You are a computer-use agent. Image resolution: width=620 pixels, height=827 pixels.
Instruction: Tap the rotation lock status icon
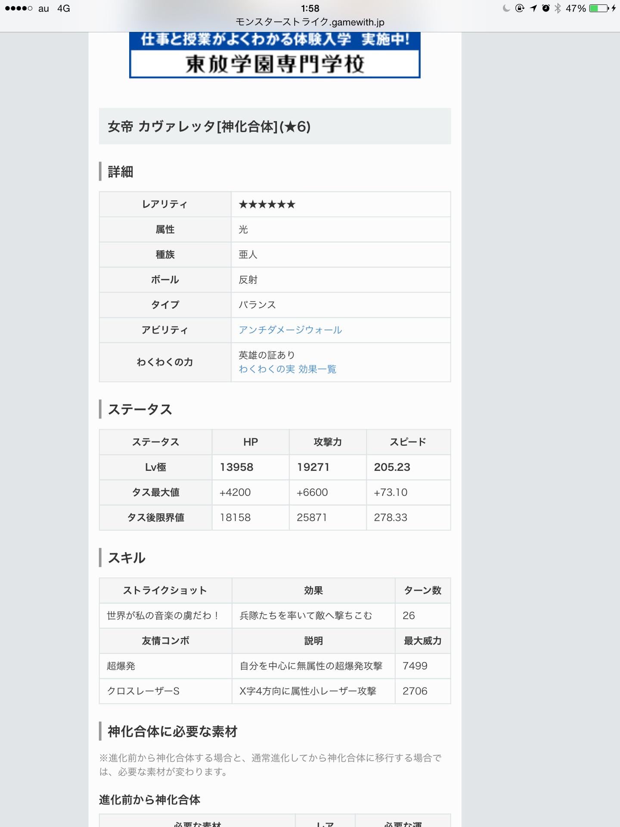[x=520, y=8]
